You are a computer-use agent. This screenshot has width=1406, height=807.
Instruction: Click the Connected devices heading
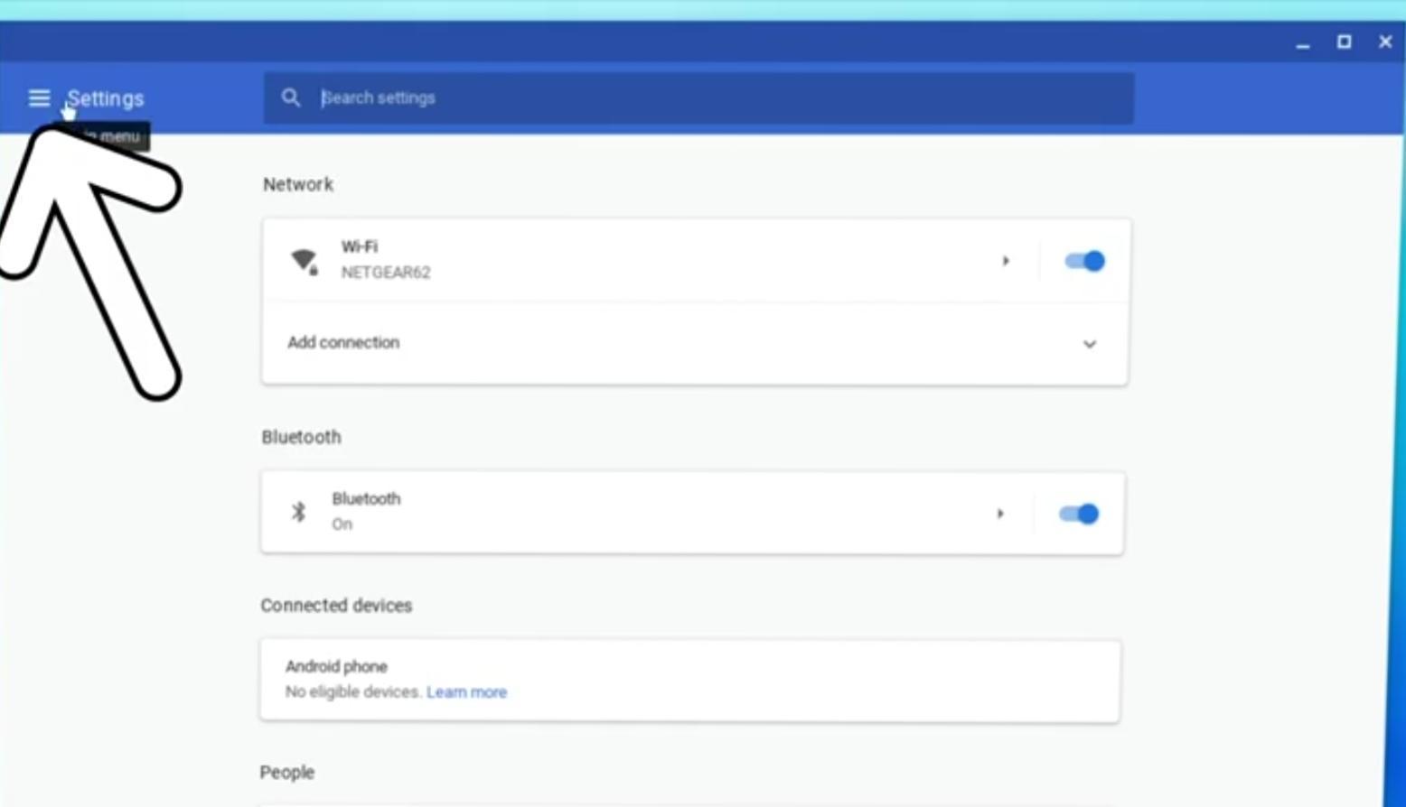point(336,605)
